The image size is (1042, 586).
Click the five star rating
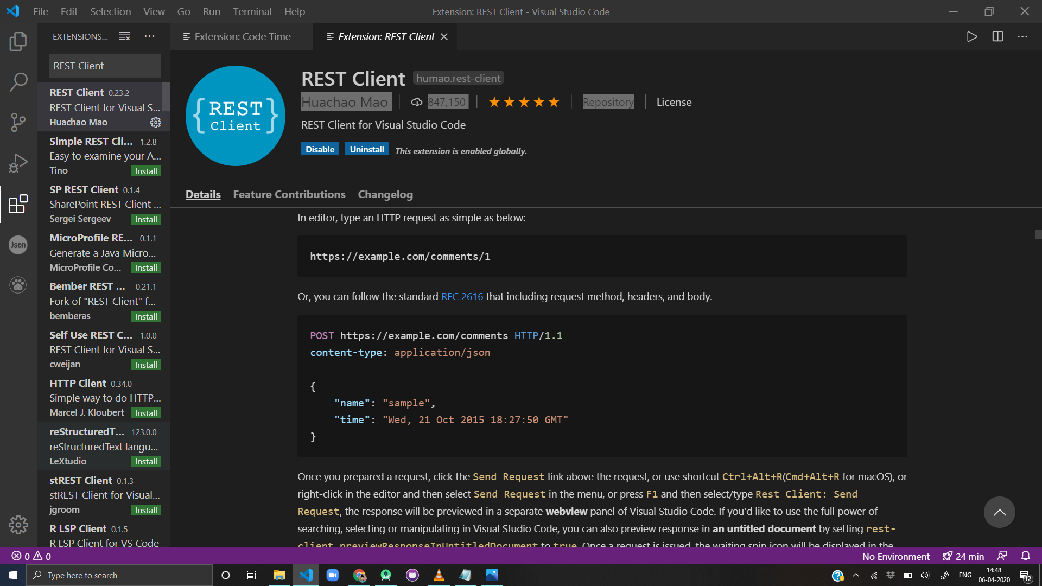pyautogui.click(x=524, y=102)
